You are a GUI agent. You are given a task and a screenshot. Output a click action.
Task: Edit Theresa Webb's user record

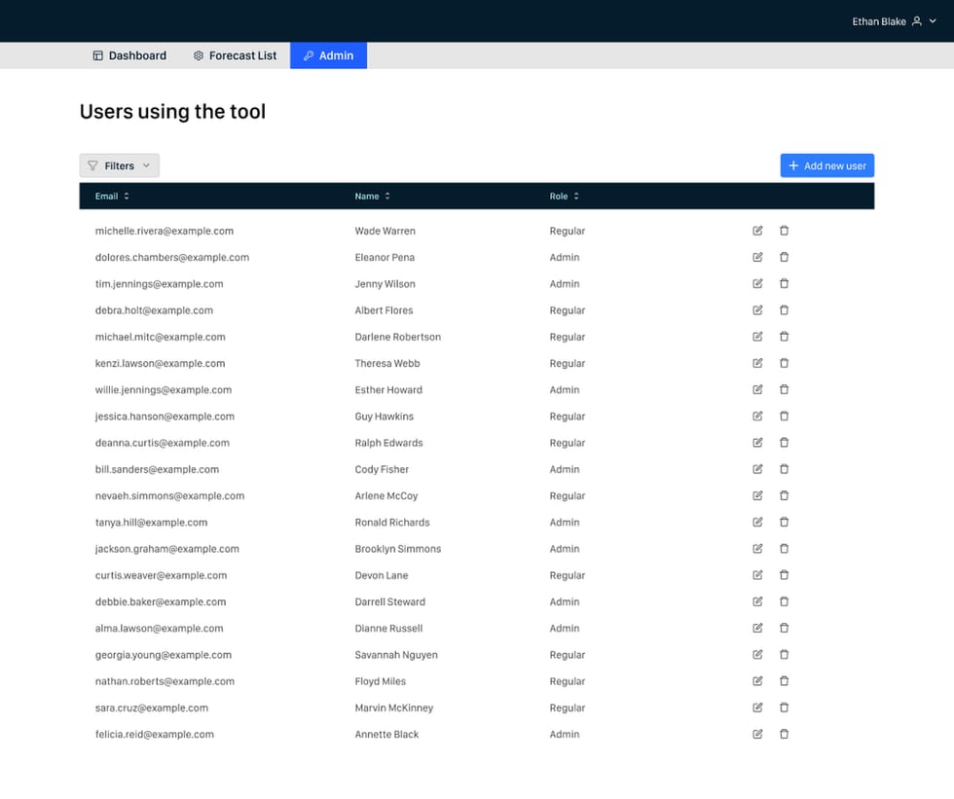[x=757, y=363]
